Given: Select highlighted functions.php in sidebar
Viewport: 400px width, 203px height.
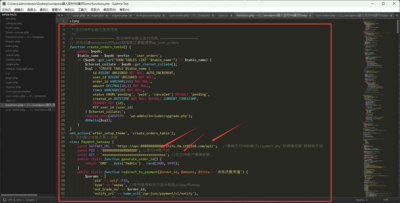Looking at the screenshot, I should [28, 105].
